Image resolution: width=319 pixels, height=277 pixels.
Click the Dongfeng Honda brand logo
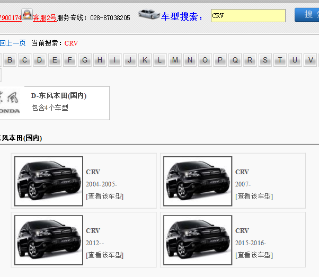[x=10, y=103]
